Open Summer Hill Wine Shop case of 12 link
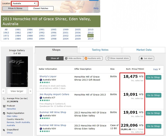This screenshot has width=166, height=136. [53, 125]
